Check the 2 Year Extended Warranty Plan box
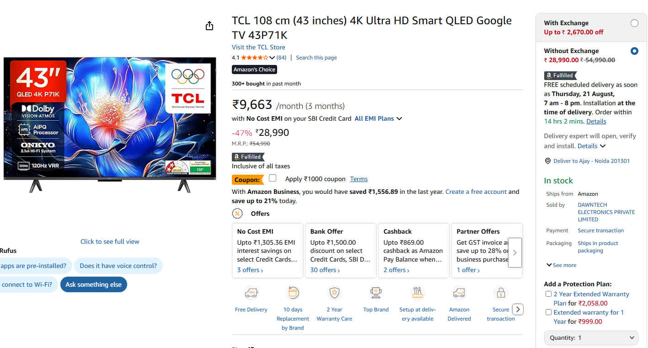This screenshot has width=648, height=348. point(548,294)
